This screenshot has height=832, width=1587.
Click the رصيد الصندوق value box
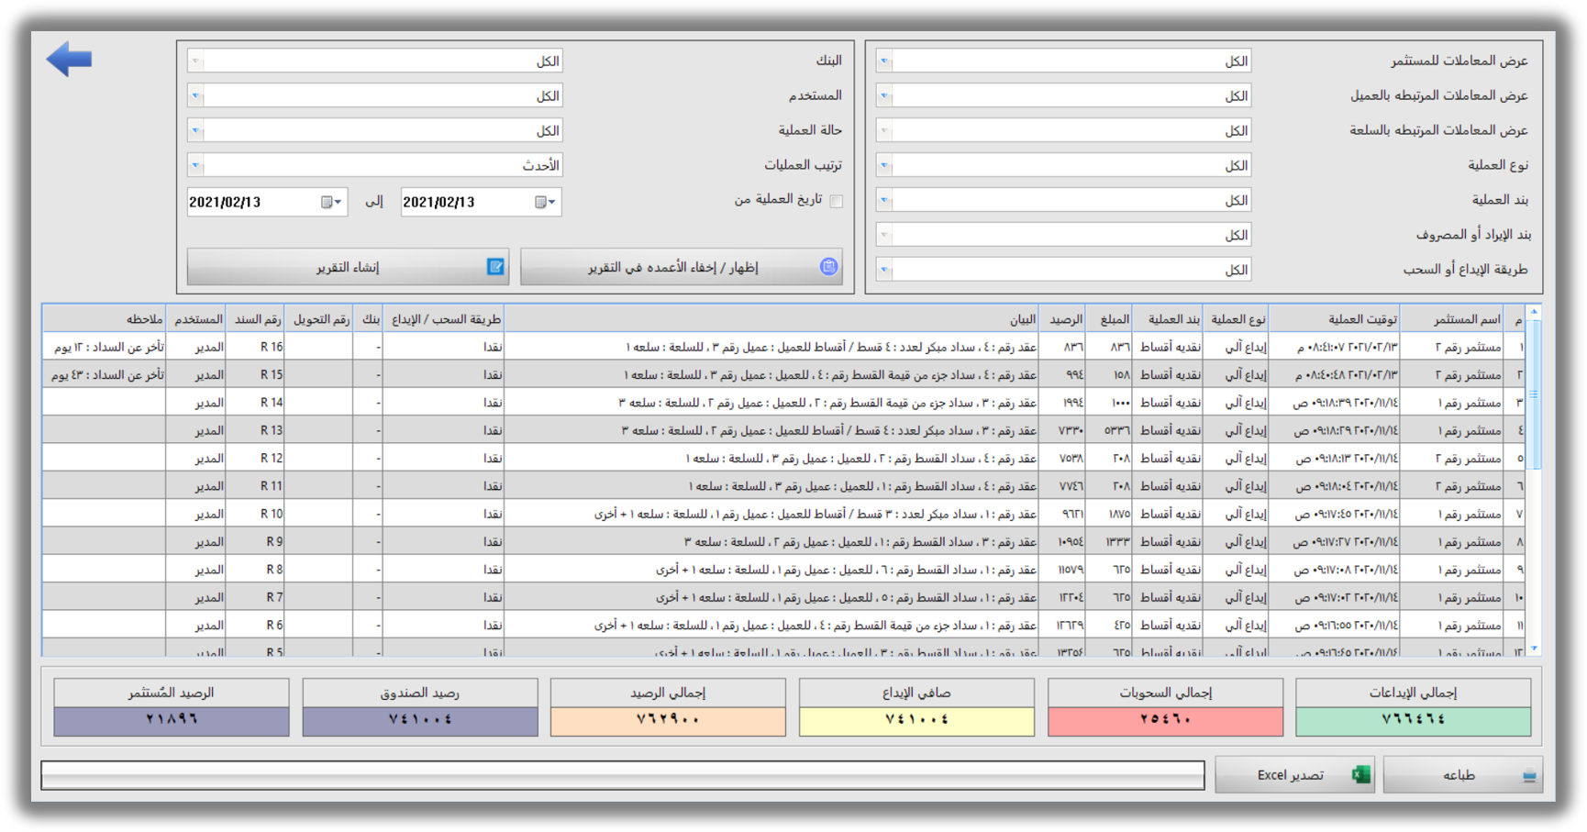tap(420, 720)
